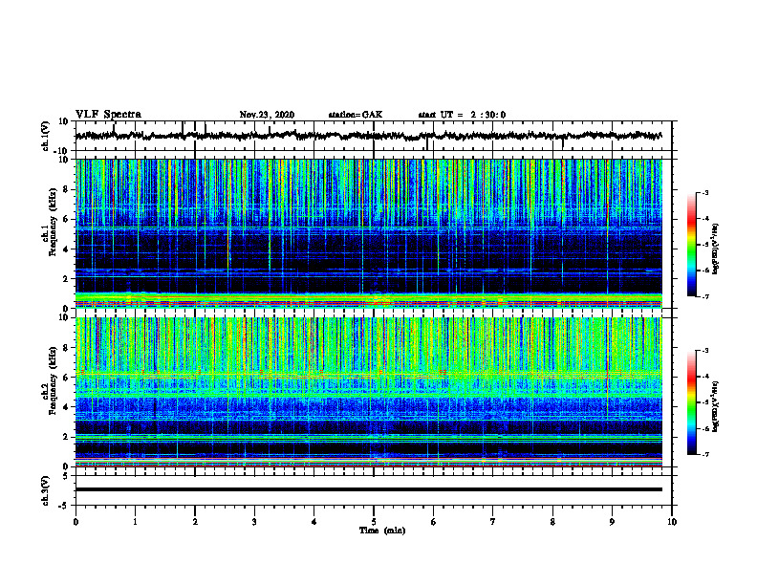Viewport: 757px width, 585px height.
Task: Click the "6" tick on ch.2 frequency axis
Action: pyautogui.click(x=66, y=378)
